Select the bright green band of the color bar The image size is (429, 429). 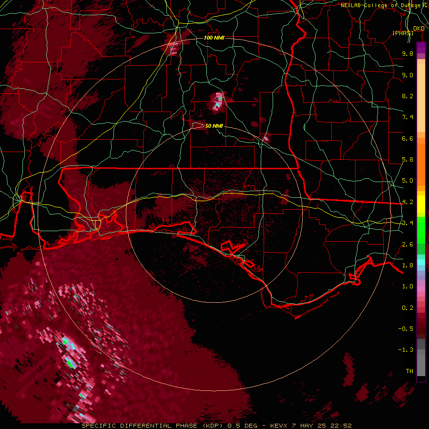click(421, 230)
